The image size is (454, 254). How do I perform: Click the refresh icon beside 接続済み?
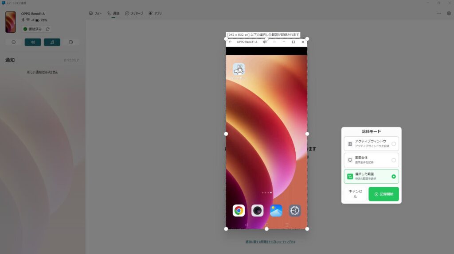pyautogui.click(x=48, y=29)
